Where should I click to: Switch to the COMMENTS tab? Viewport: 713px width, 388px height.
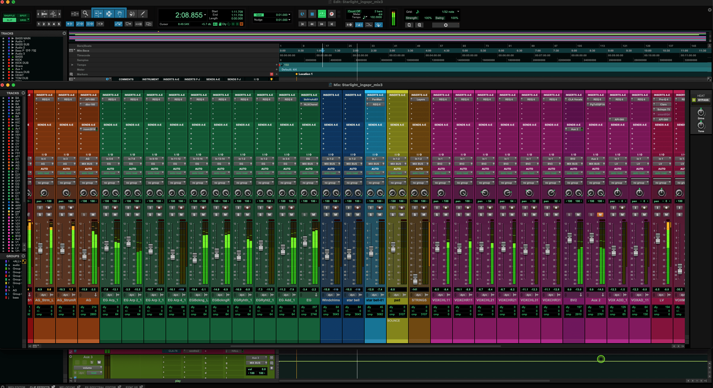coord(126,79)
